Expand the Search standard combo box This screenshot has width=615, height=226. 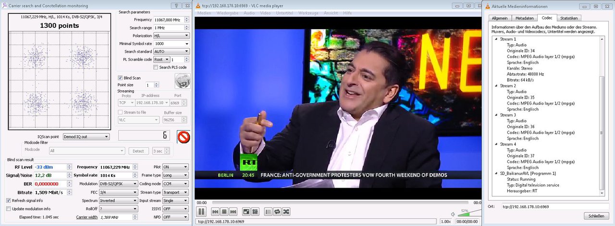pyautogui.click(x=171, y=51)
